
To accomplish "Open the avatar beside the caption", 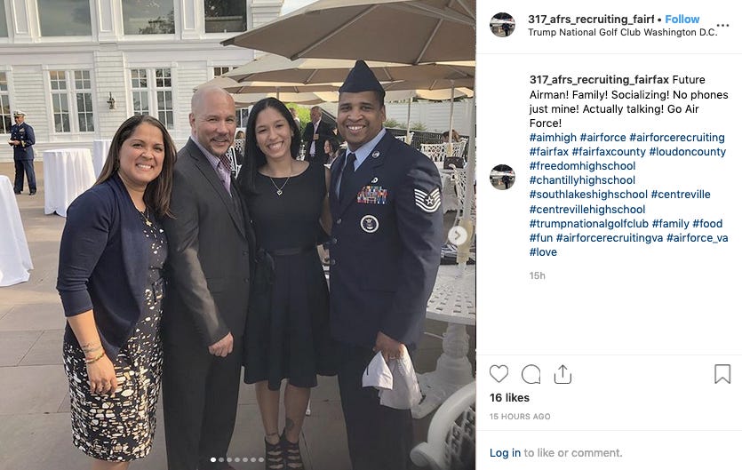I will point(502,177).
